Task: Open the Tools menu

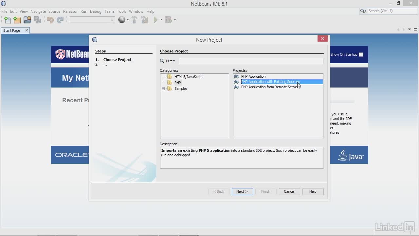Action: coord(121,11)
